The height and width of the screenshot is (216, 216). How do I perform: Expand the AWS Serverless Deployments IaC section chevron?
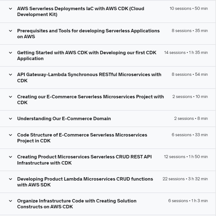tap(10, 9)
